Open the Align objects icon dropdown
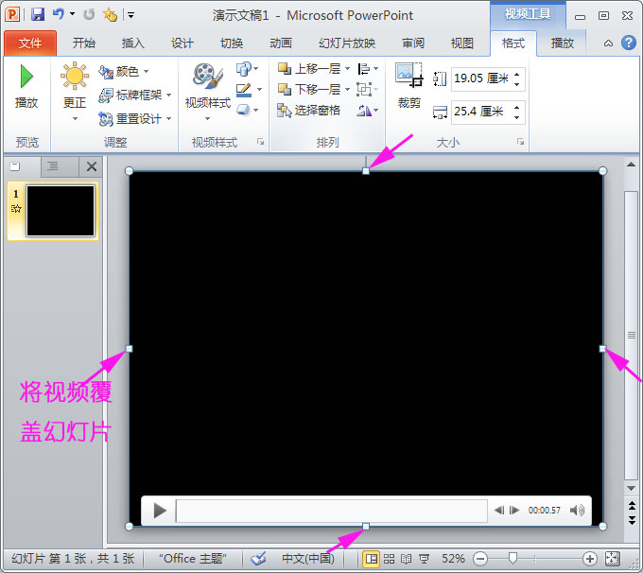Image resolution: width=643 pixels, height=573 pixels. tap(368, 68)
